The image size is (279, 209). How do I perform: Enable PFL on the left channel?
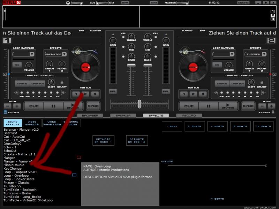click(113, 91)
